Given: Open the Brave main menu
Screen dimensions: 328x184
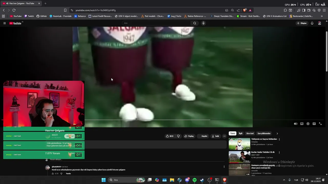Looking at the screenshot, I should [324, 10].
